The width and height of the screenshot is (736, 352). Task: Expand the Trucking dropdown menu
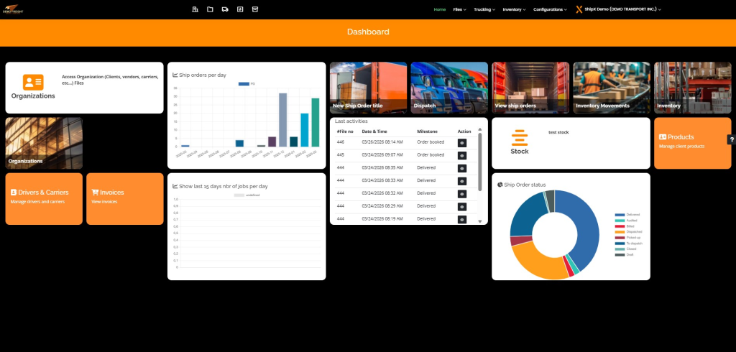point(484,9)
